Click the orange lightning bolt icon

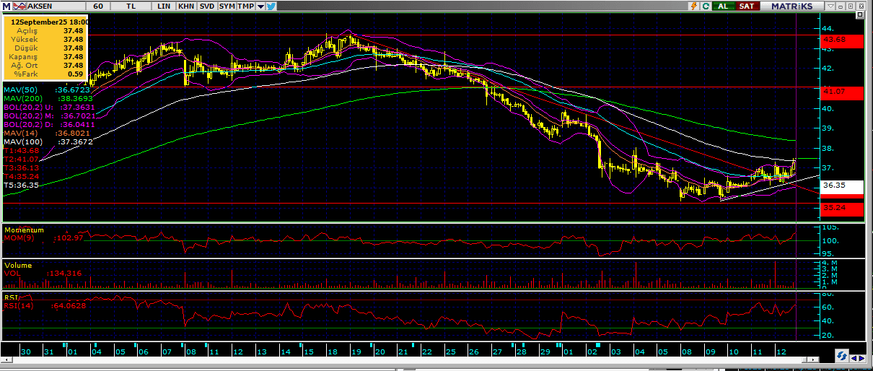tap(694, 6)
